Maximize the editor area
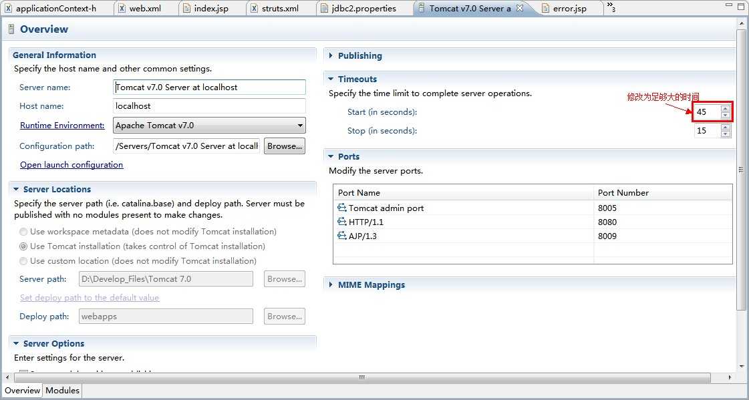This screenshot has height=400, width=749. (x=741, y=5)
